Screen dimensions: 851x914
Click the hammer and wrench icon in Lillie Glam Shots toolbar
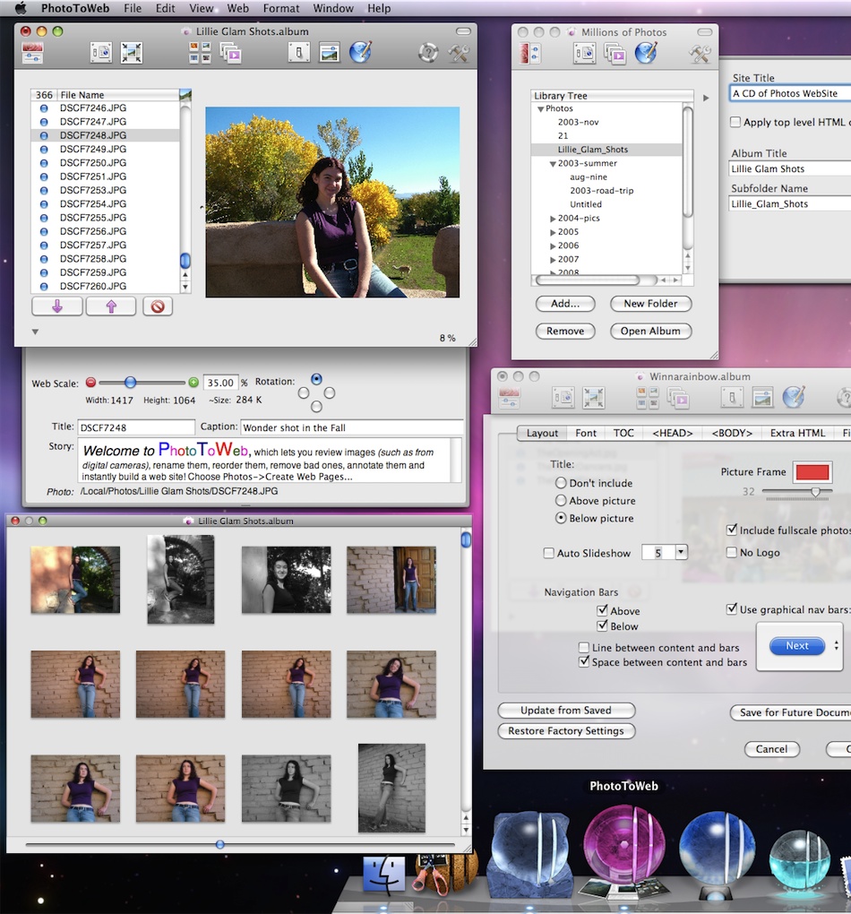(x=459, y=53)
